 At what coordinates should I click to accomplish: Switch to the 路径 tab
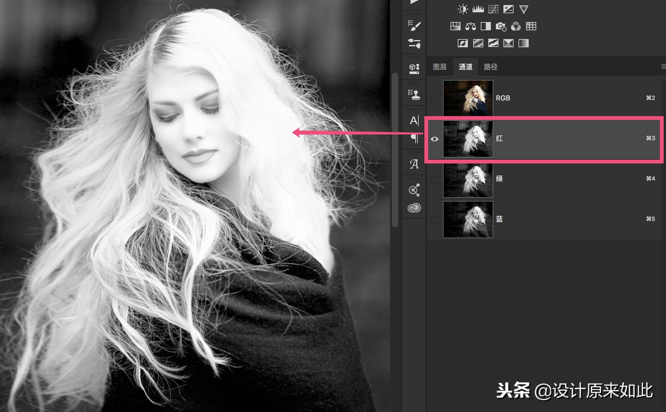491,66
